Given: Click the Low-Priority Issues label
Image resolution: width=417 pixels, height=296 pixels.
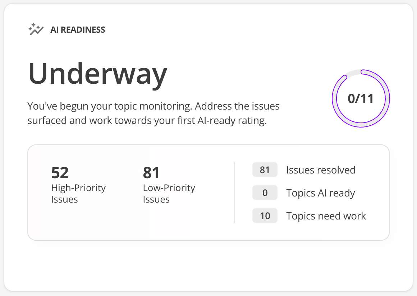Looking at the screenshot, I should coord(169,194).
